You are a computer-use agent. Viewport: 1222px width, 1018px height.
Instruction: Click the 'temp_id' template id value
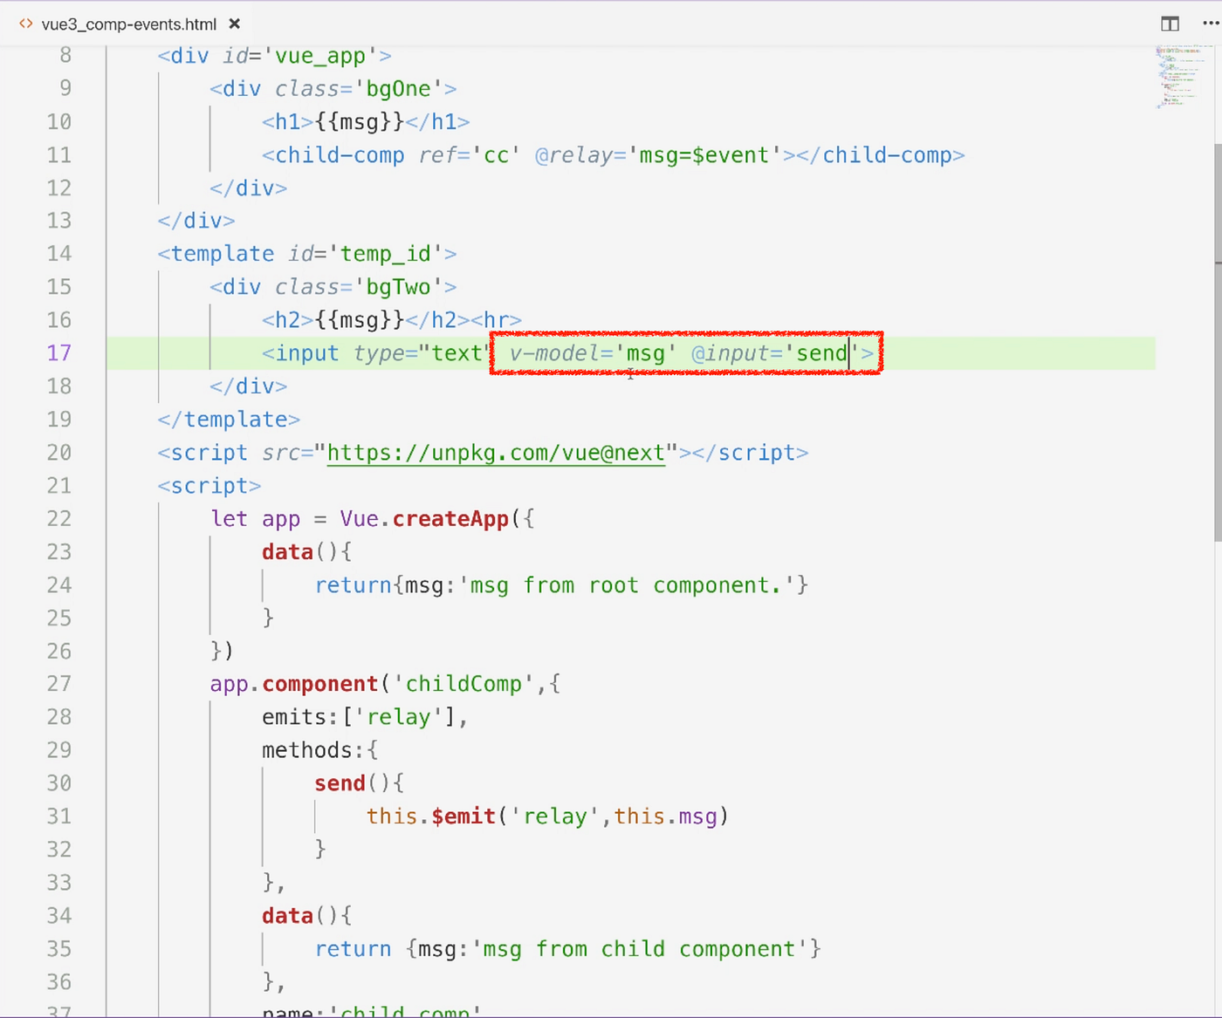(x=386, y=254)
